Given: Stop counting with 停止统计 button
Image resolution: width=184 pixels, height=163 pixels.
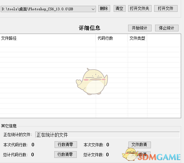Looking at the screenshot, I should click(x=167, y=28).
